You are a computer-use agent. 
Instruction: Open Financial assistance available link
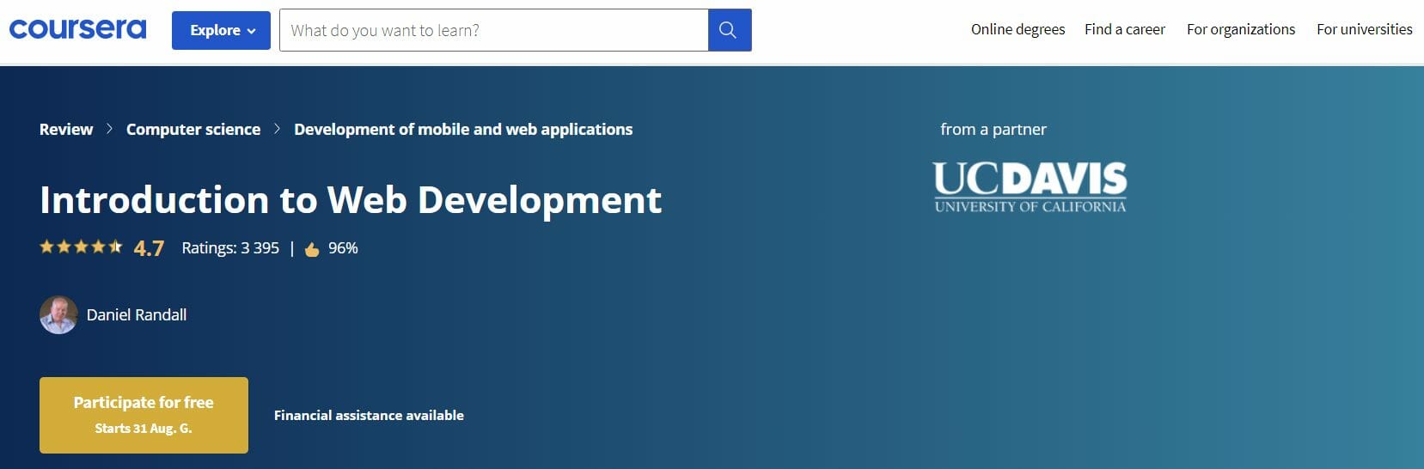pyautogui.click(x=369, y=415)
